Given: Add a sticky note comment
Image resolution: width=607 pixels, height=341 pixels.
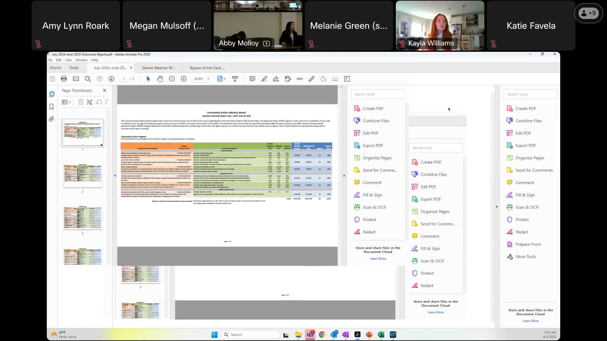Looking at the screenshot, I should point(252,79).
